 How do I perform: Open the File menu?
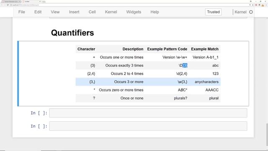tap(22, 12)
